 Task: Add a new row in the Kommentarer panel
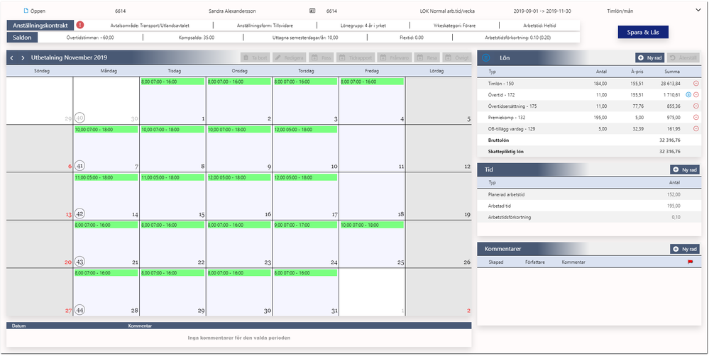point(685,249)
